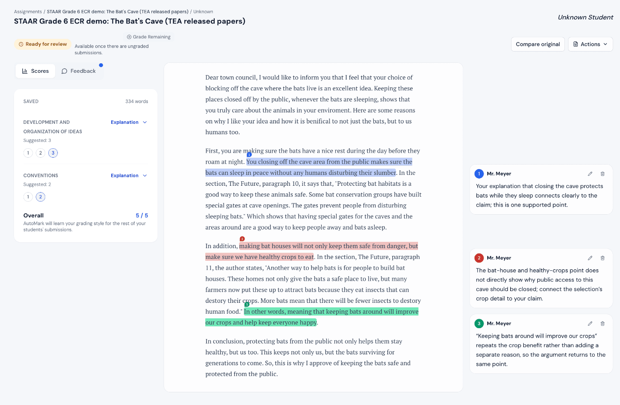Click the 'Unknown Student' name
The image size is (620, 405).
click(585, 17)
